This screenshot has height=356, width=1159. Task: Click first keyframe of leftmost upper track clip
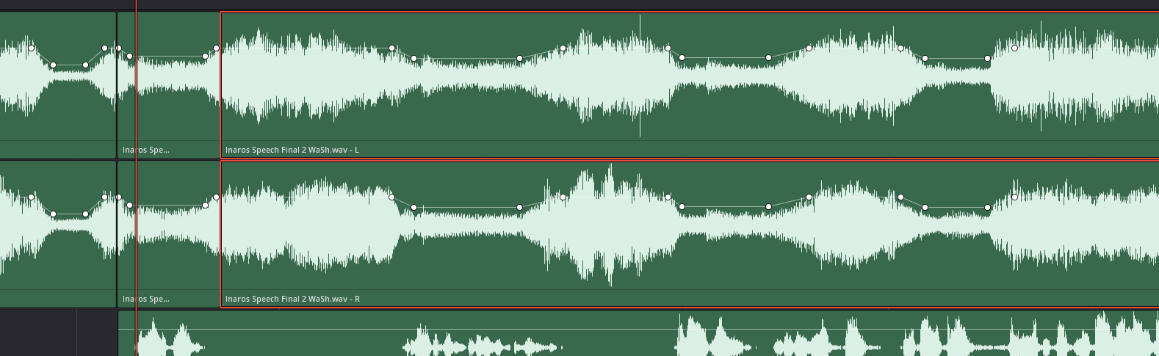(x=32, y=48)
